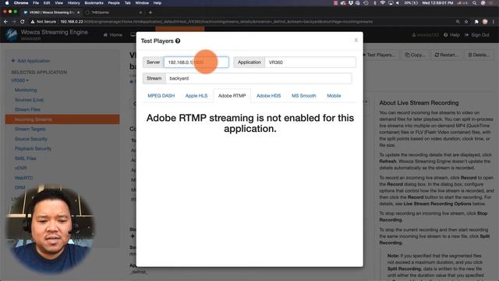Open a new Chrome tab
Screen dimensions: 499x281
(150, 12)
